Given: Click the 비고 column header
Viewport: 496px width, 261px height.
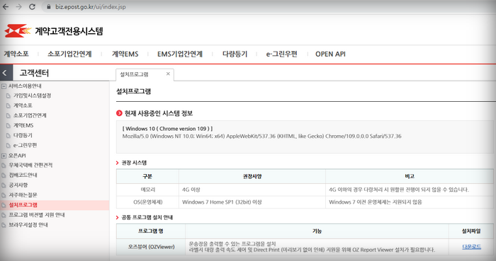Looking at the screenshot, I should pyautogui.click(x=410, y=176).
